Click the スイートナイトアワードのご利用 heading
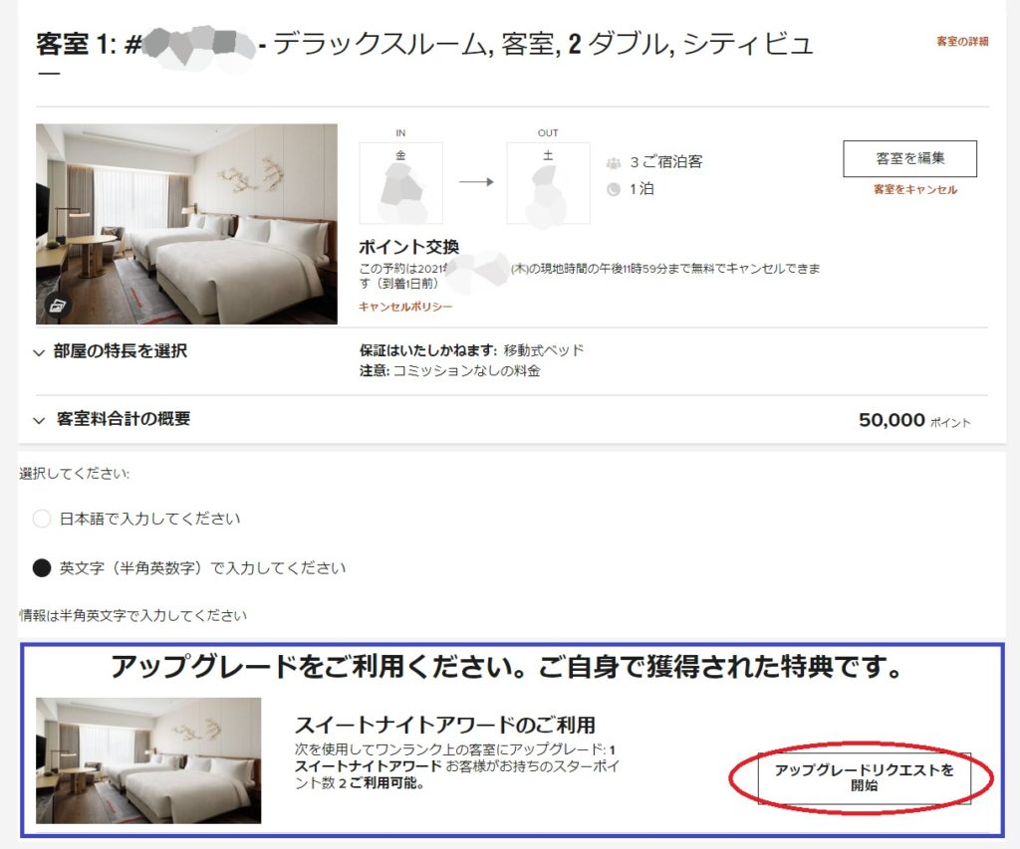Screen dimensions: 1020x849 445,725
